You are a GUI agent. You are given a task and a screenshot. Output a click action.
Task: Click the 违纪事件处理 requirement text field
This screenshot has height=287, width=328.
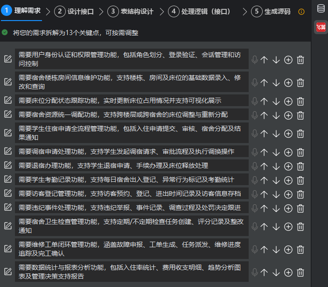pos(132,208)
